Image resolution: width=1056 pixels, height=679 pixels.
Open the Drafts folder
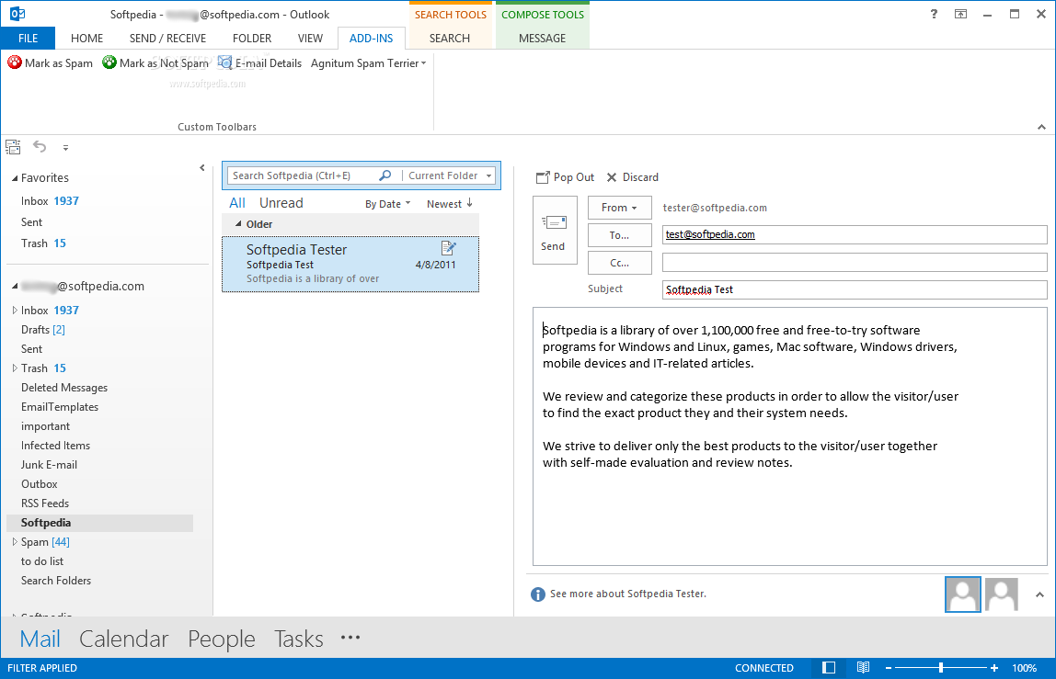[42, 330]
